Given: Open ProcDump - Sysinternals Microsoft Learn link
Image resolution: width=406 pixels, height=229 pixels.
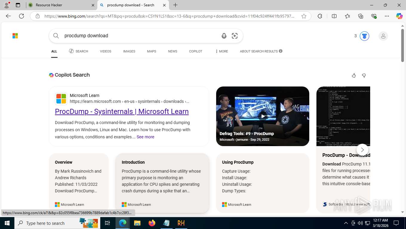Looking at the screenshot, I should 122,112.
